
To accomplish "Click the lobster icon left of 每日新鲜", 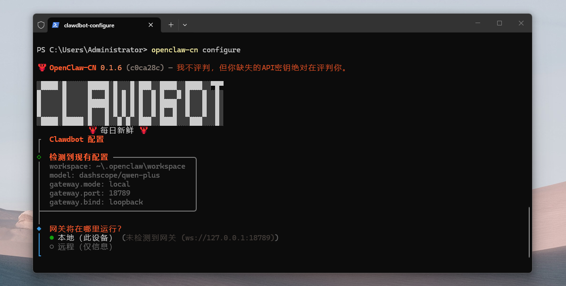I will [93, 130].
